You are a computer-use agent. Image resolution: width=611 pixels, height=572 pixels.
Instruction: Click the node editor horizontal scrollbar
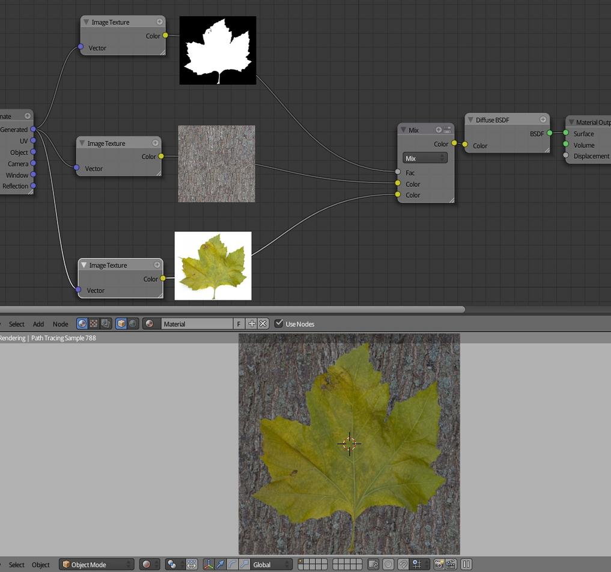point(233,309)
